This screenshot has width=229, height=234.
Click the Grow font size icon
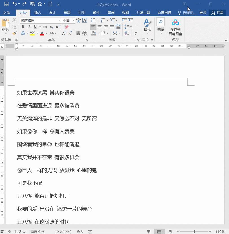[64, 33]
